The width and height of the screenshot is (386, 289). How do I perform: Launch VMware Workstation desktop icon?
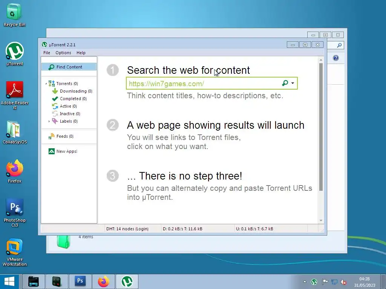click(x=15, y=252)
